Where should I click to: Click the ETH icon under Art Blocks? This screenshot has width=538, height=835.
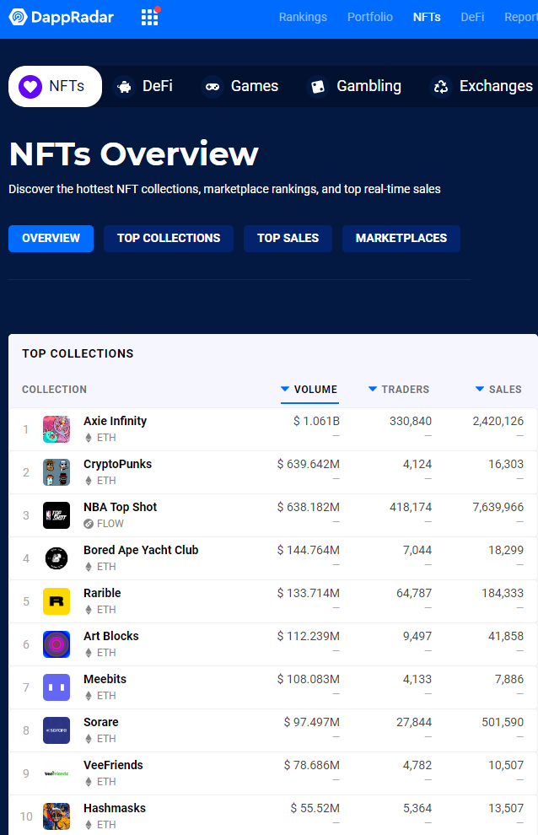coord(89,653)
